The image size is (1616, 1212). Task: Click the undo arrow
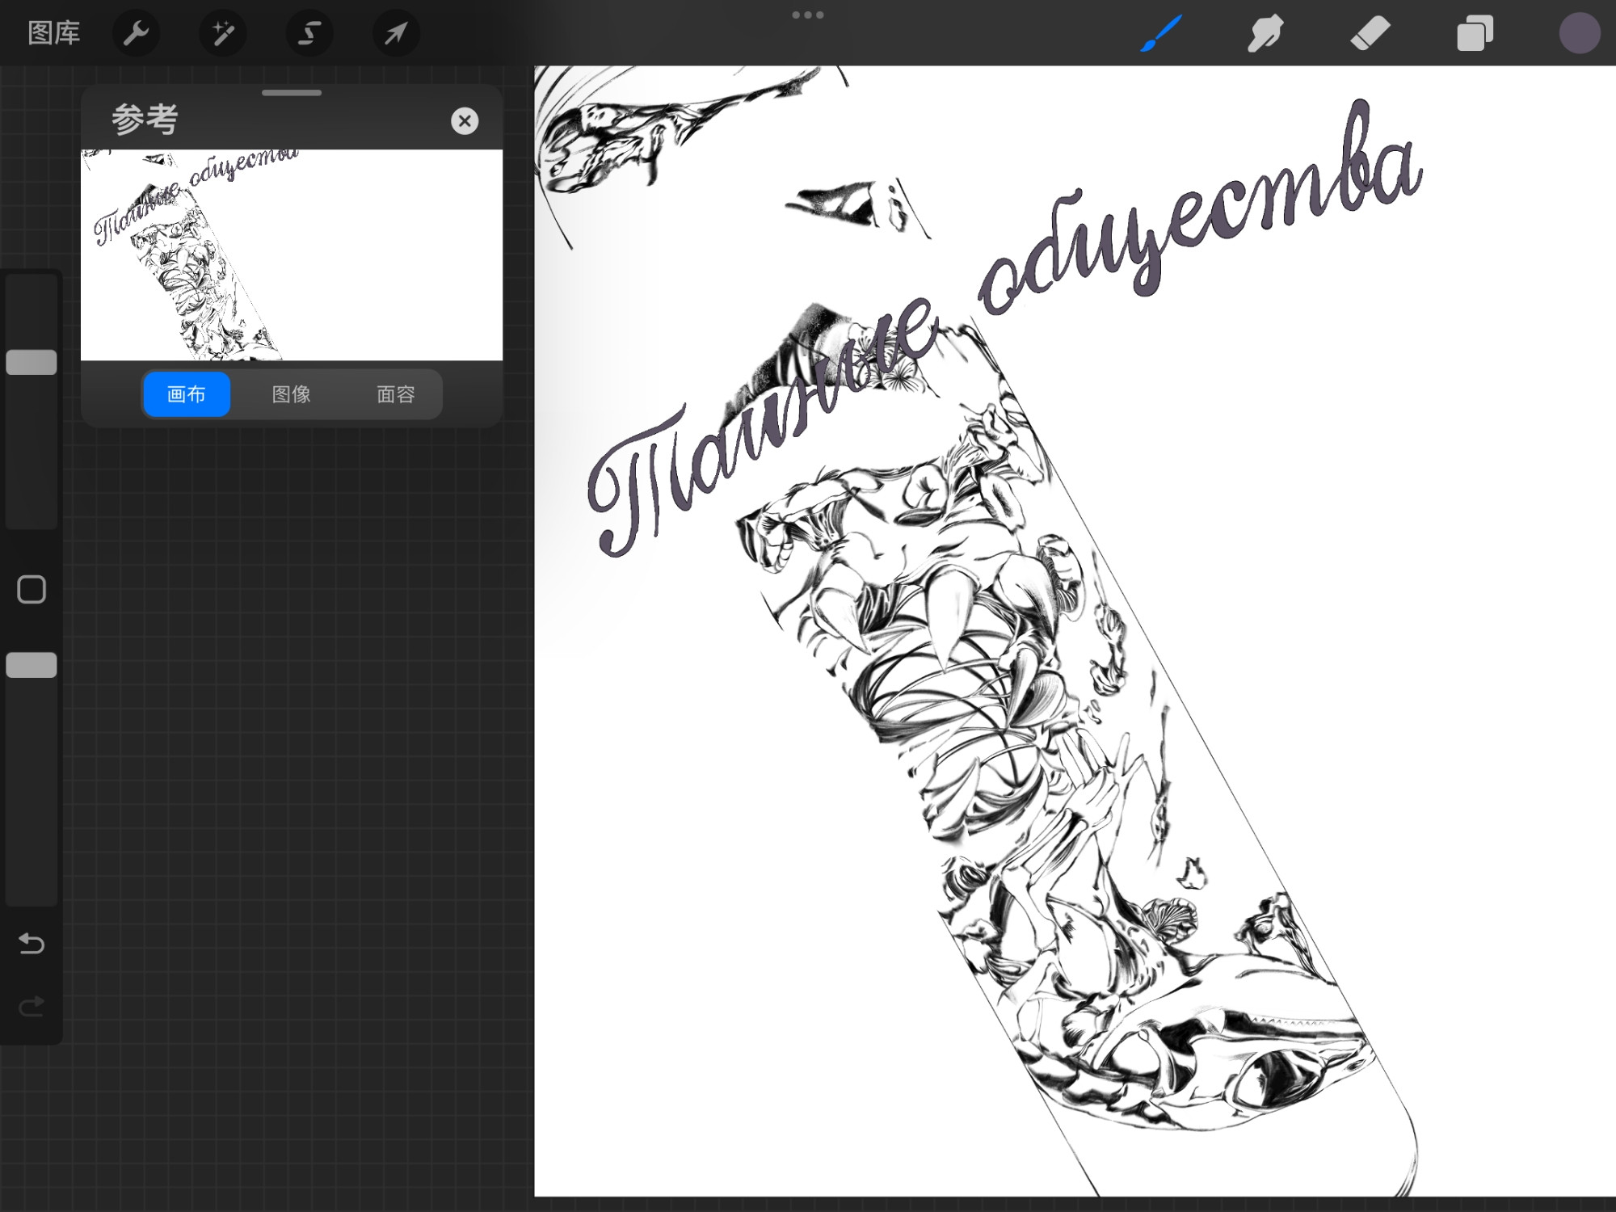[x=32, y=943]
